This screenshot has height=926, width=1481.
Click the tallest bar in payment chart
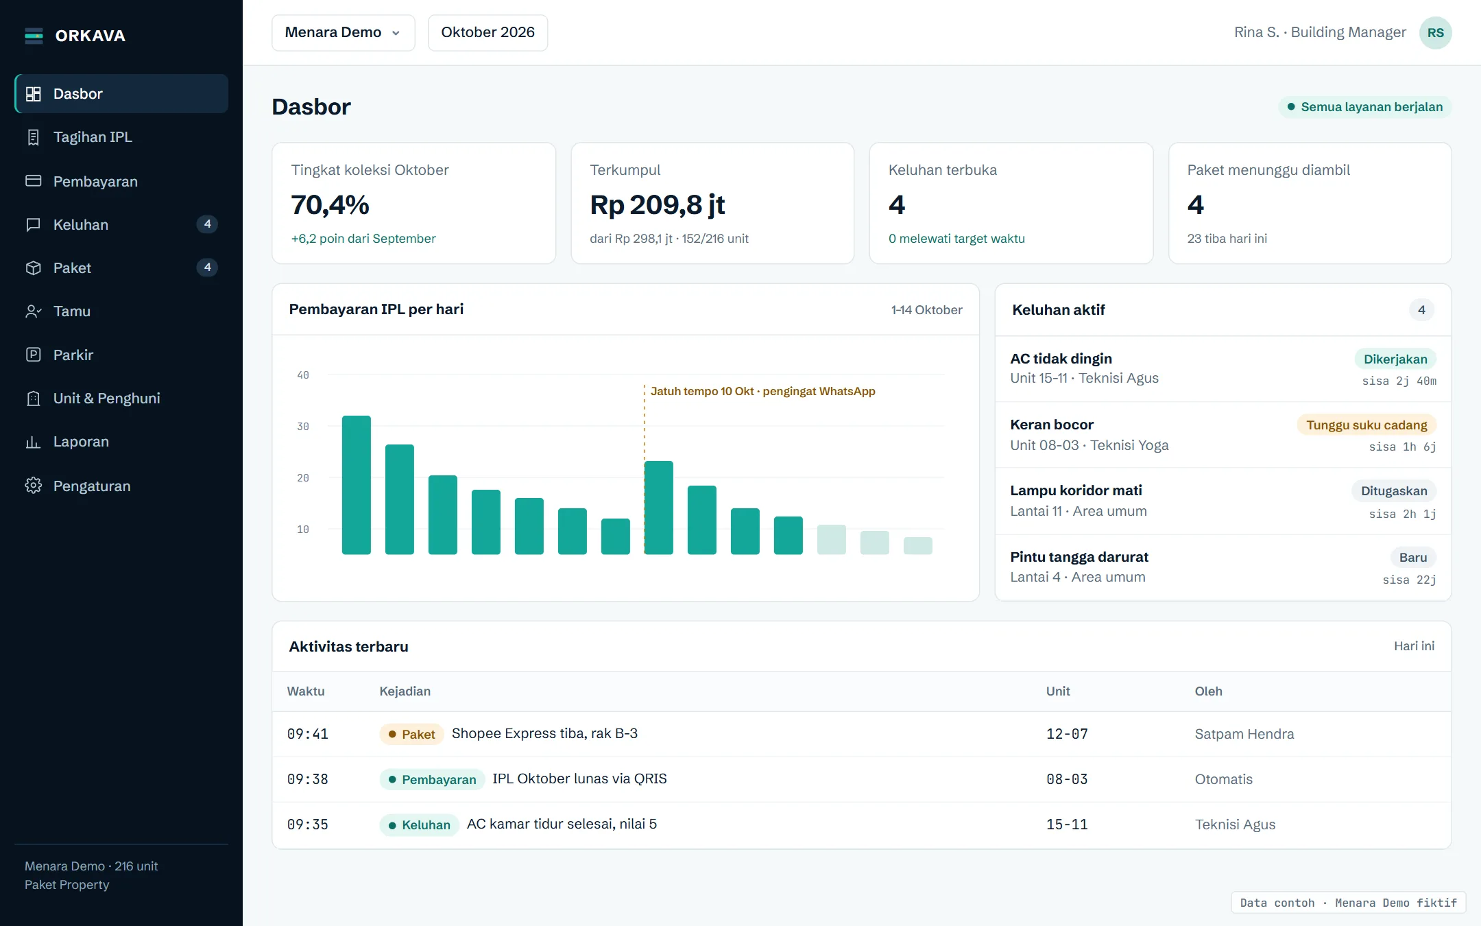pyautogui.click(x=357, y=485)
